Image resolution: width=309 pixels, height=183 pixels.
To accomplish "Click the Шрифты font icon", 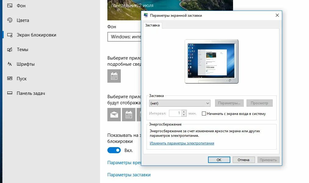I will (10, 64).
